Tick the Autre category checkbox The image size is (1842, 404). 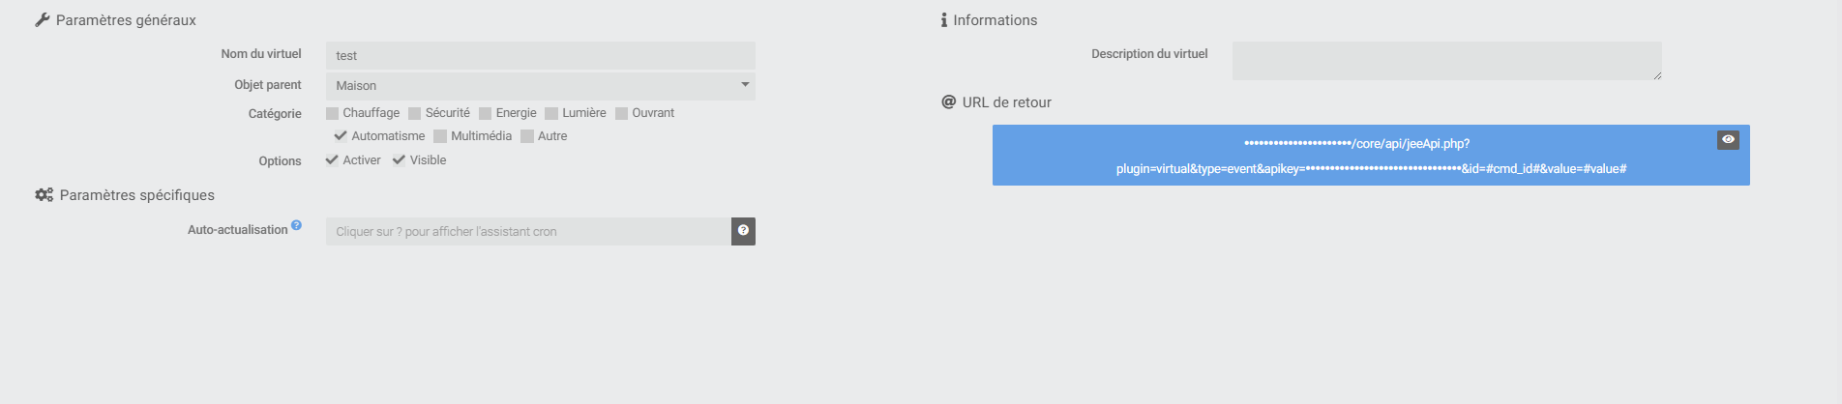527,136
